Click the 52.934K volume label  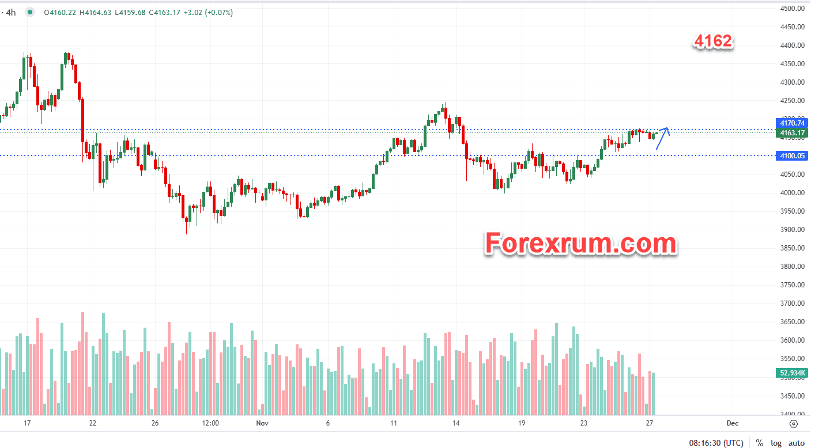coord(792,373)
